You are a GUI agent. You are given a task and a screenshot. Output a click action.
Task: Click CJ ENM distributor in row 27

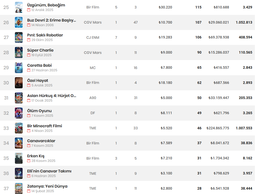(x=93, y=37)
